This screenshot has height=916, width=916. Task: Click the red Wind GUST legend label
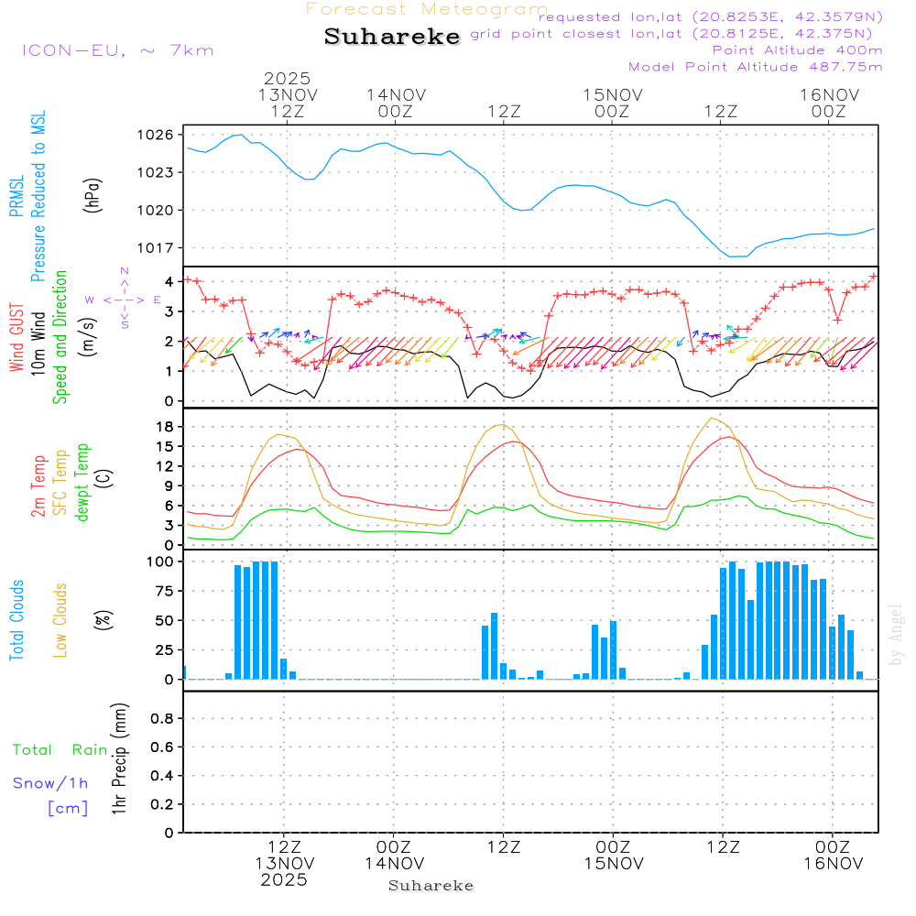[16, 340]
